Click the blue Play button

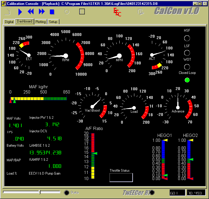click(x=20, y=12)
